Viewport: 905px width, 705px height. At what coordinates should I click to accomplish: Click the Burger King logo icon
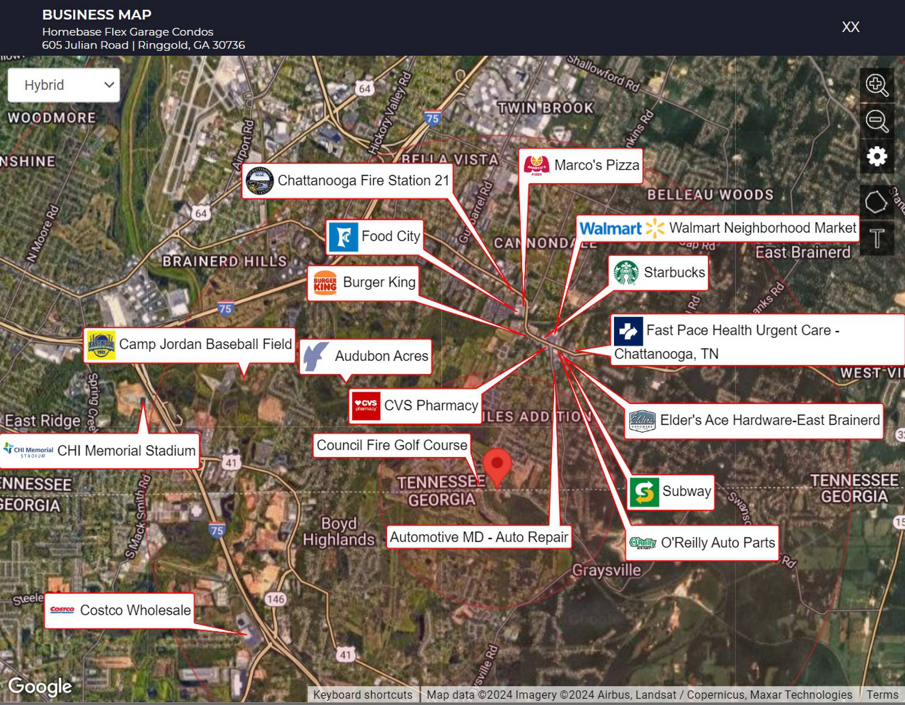325,283
